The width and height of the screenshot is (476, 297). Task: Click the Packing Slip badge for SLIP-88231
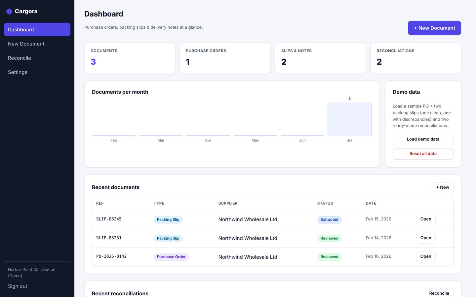click(168, 238)
